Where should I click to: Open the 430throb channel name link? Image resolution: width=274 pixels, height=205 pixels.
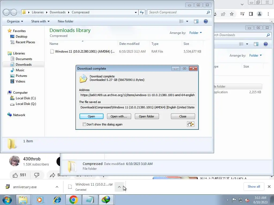[32, 159]
